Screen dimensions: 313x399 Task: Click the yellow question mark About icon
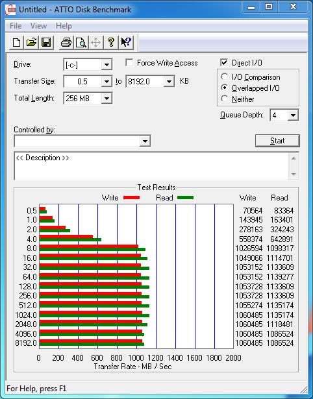coord(111,42)
